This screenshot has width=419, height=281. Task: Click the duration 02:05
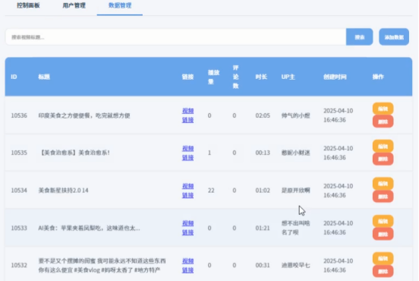coord(263,115)
